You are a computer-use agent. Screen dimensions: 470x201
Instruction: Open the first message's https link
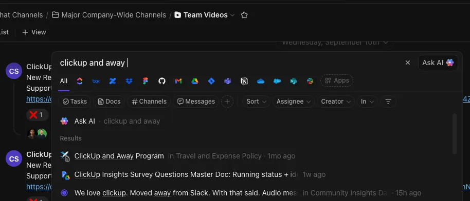[x=39, y=99]
